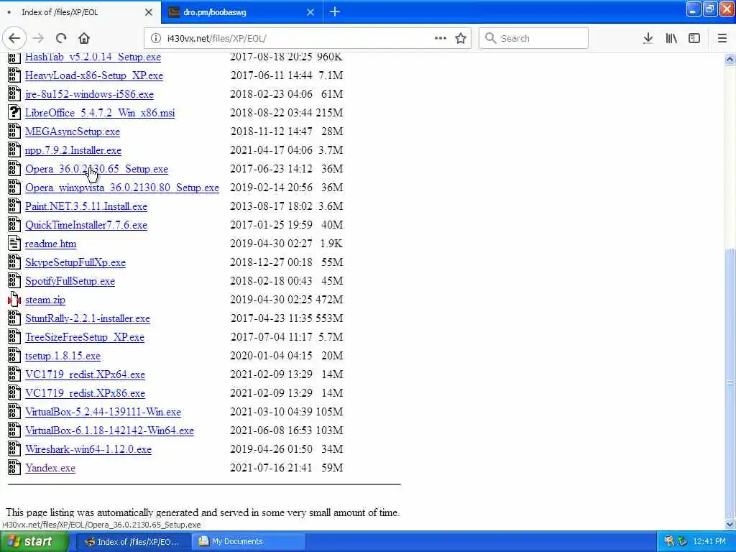Open the Downloads panel arrow

pos(648,39)
